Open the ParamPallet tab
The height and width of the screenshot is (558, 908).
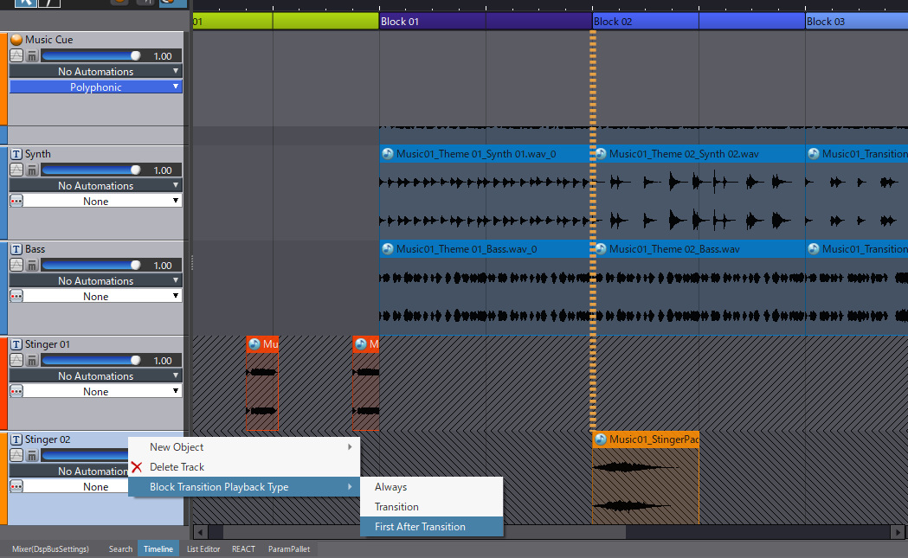289,548
